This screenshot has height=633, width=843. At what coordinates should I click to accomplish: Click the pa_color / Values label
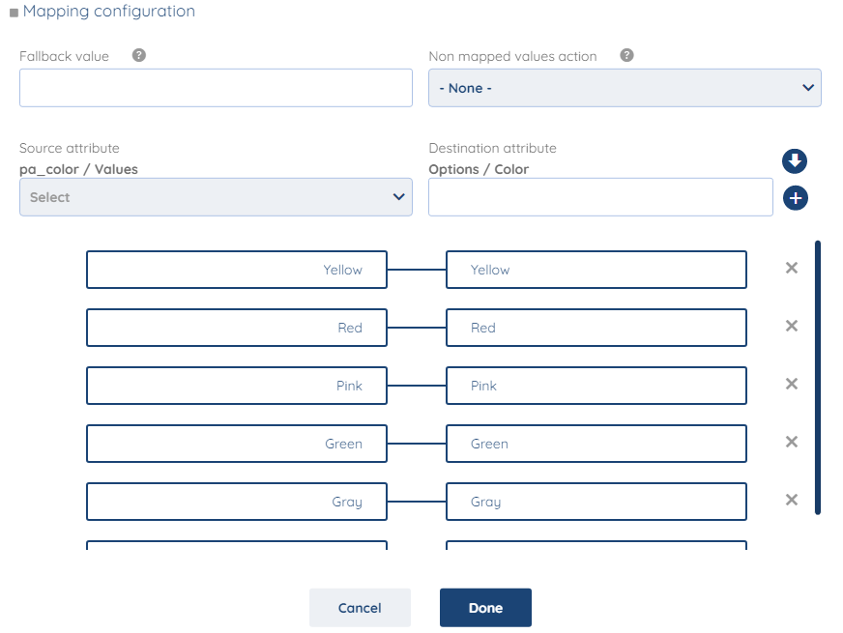(x=78, y=169)
